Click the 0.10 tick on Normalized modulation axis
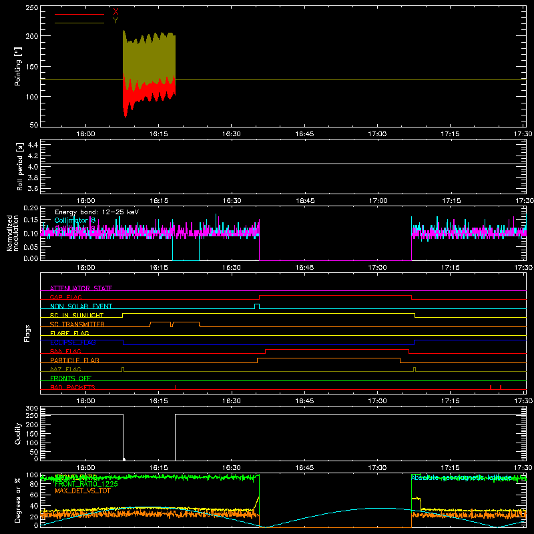The height and width of the screenshot is (534, 534). [31, 233]
